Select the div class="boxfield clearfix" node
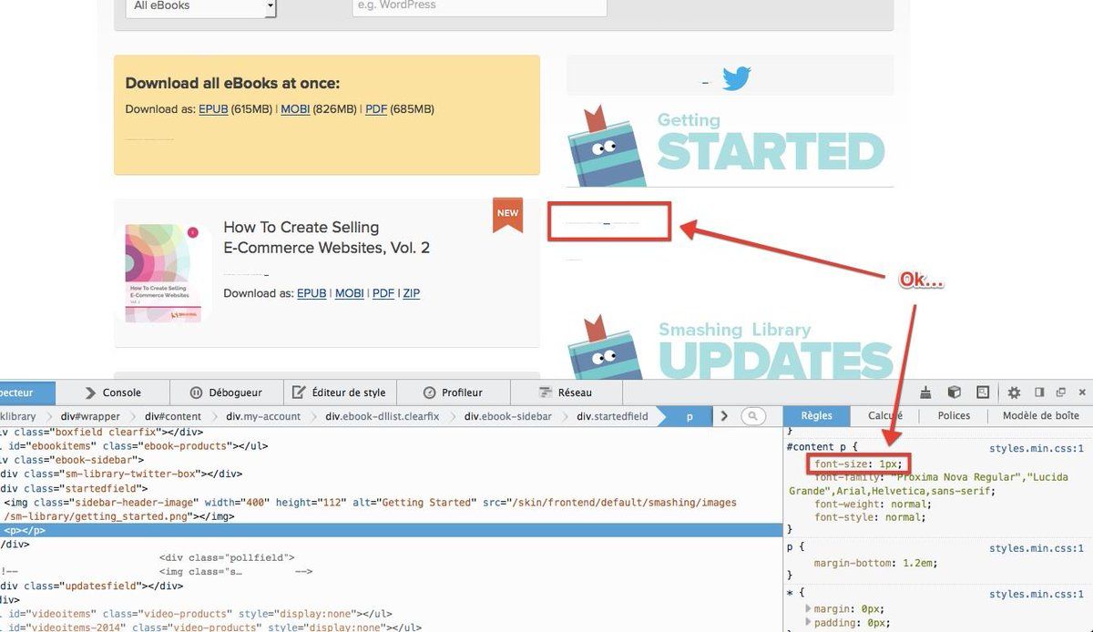The width and height of the screenshot is (1093, 632). coord(101,432)
